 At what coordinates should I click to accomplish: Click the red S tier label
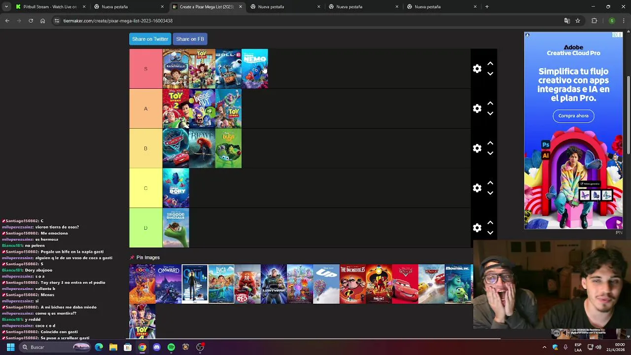[x=145, y=69]
